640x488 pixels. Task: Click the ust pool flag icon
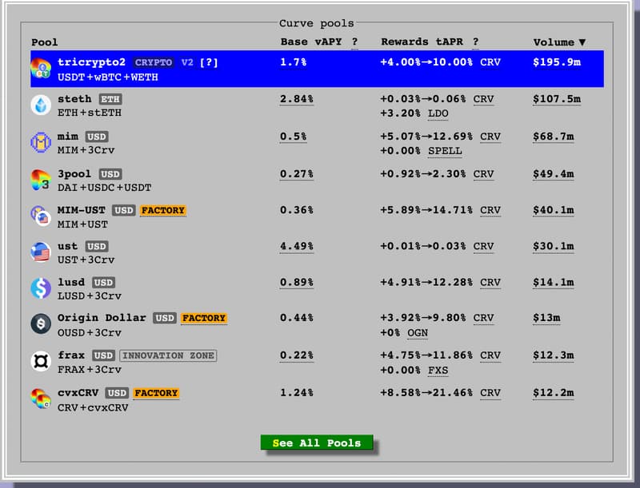click(41, 253)
